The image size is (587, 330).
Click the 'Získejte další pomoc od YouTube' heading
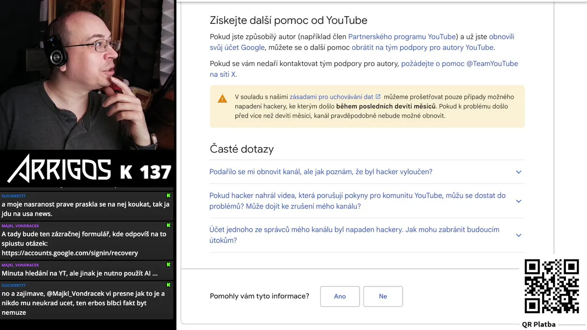[x=288, y=20]
